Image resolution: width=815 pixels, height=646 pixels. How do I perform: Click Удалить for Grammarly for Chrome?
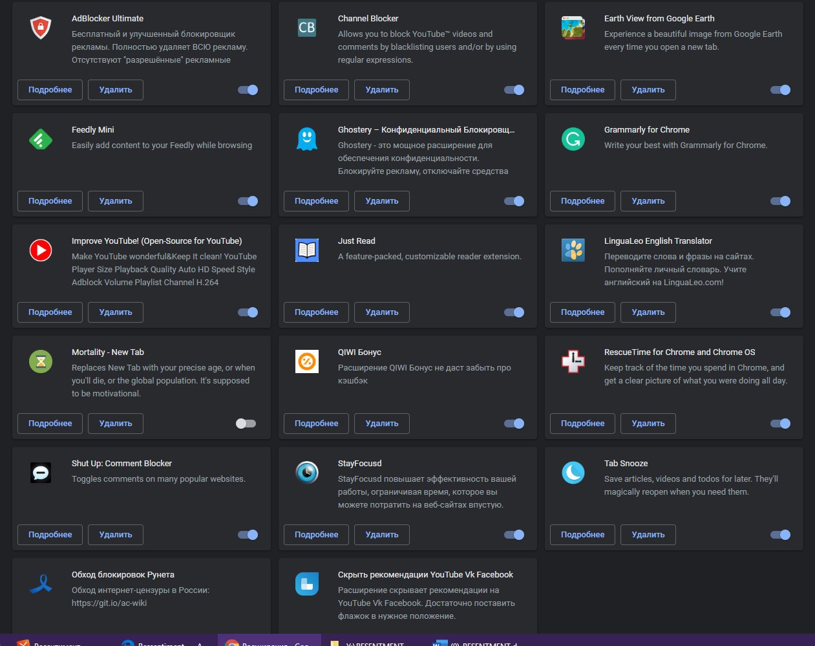pyautogui.click(x=648, y=201)
